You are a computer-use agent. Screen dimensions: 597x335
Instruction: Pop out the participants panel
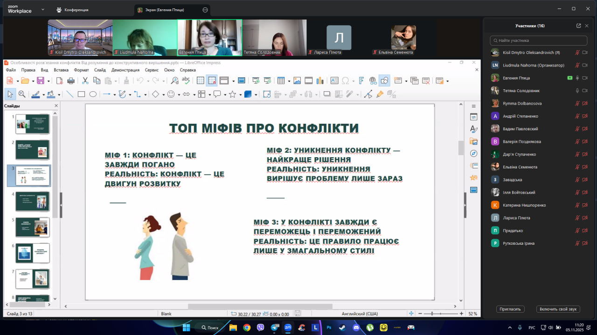coord(579,26)
